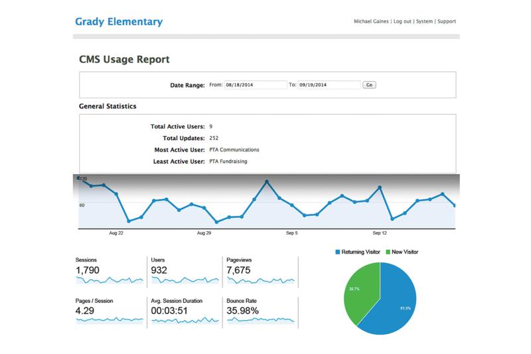The image size is (531, 354).
Task: Open the Support menu link
Action: click(447, 21)
